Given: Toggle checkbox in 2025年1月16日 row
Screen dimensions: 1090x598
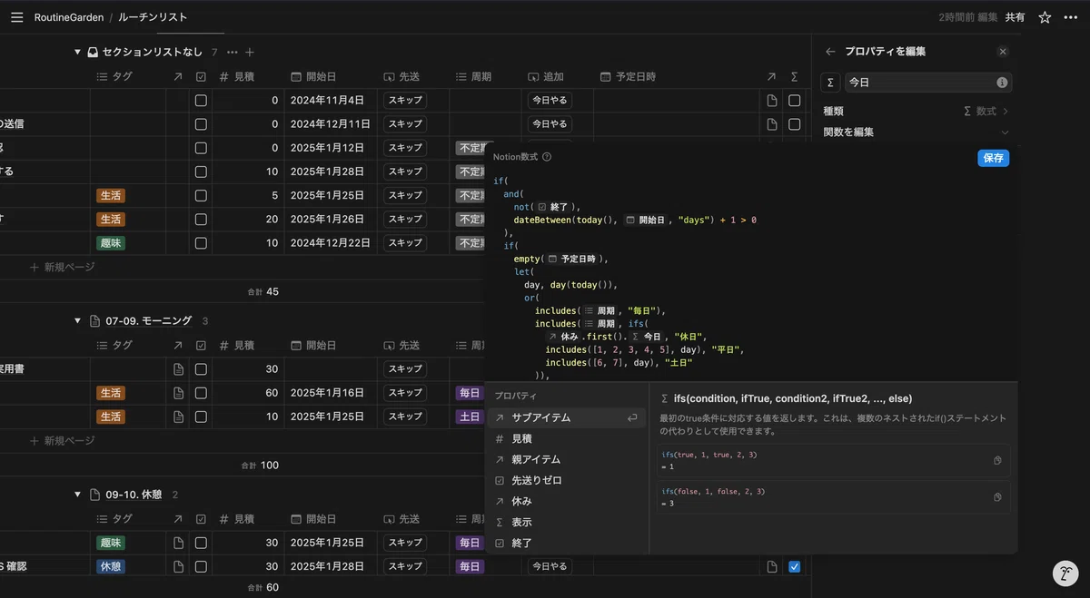Looking at the screenshot, I should click(201, 393).
